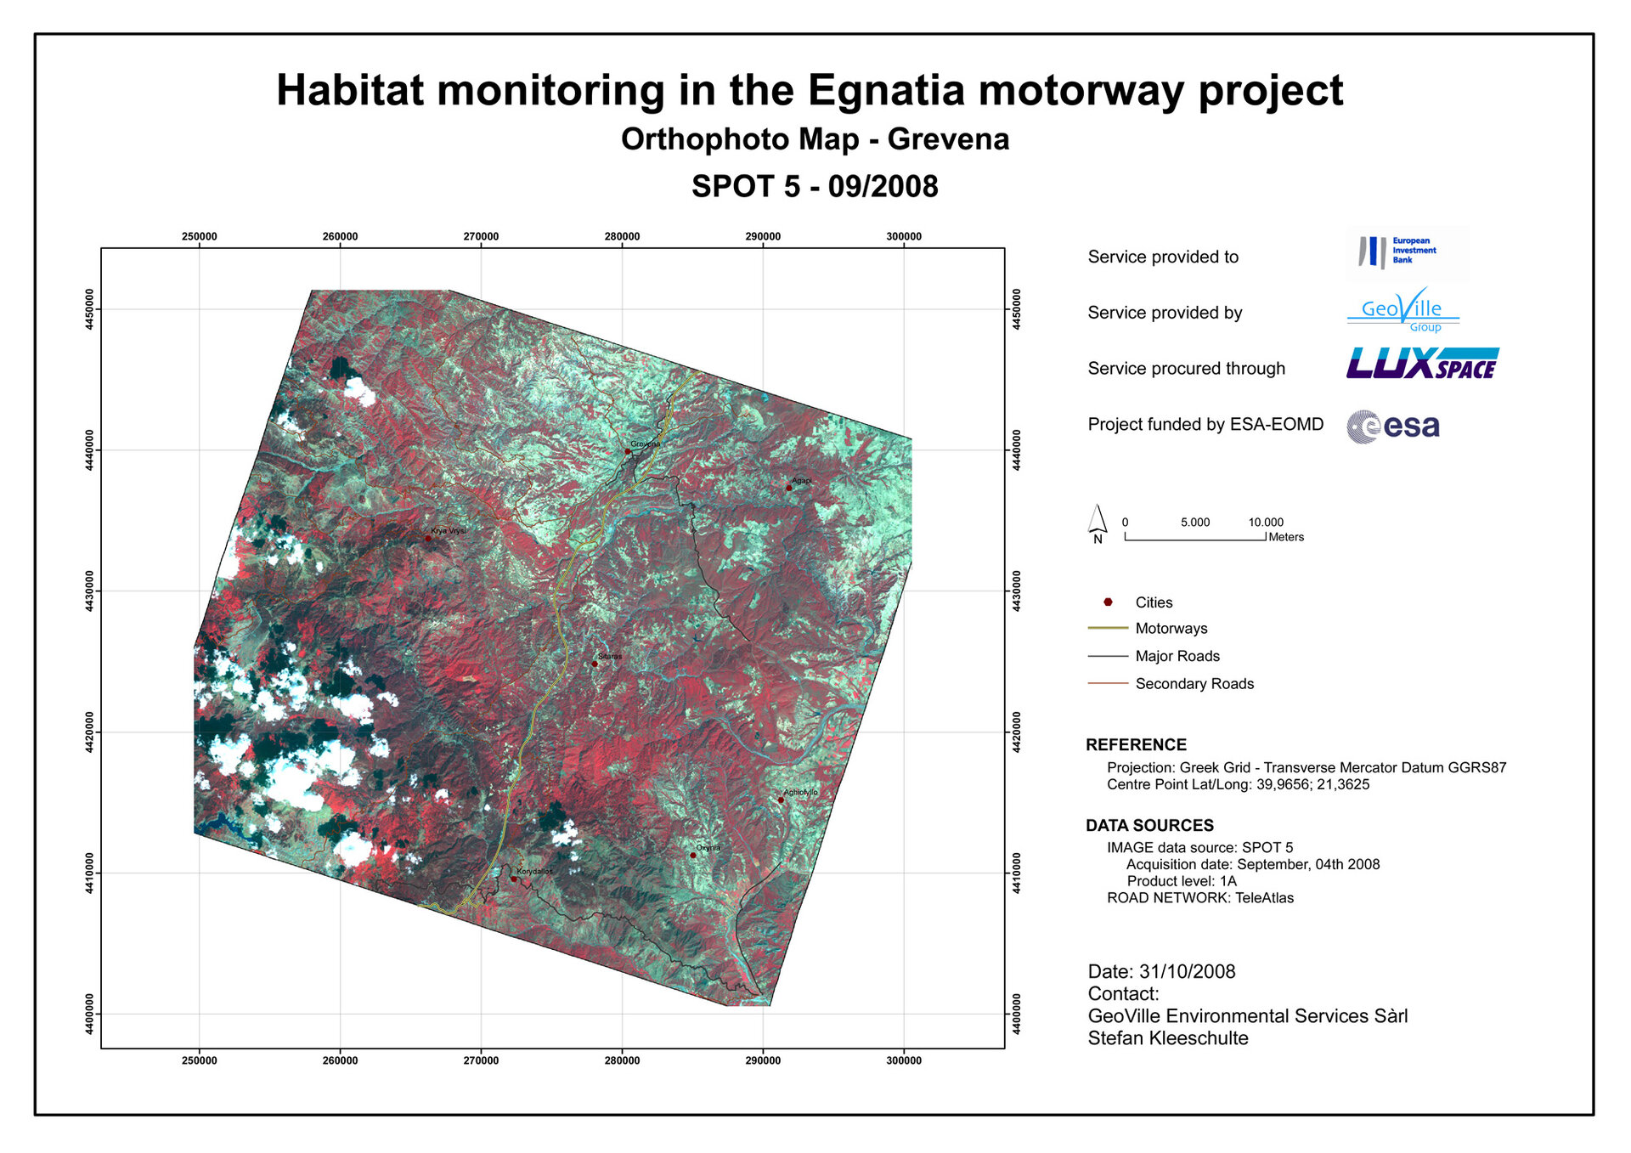The image size is (1631, 1153).
Task: Click the '280000' label on top axis
Action: (x=622, y=236)
